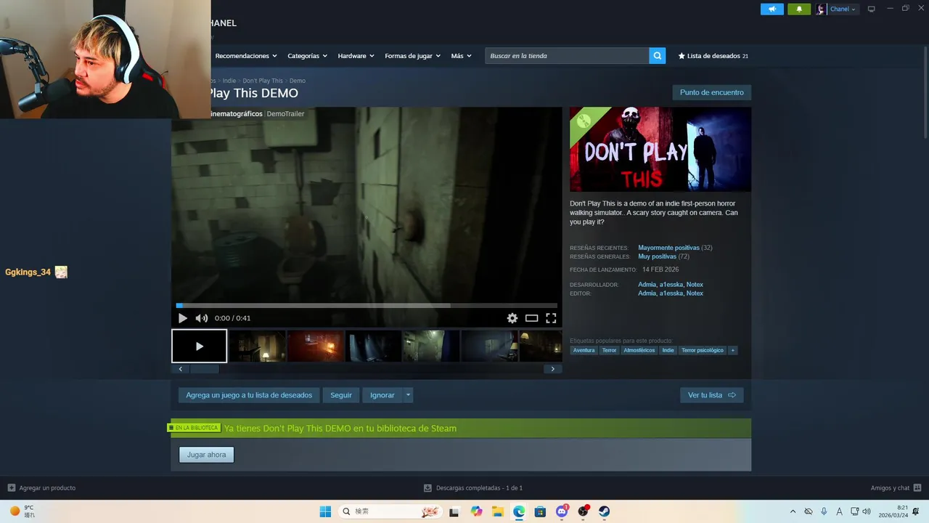The image size is (929, 523).
Task: Click 'Agregar un producto' in footer
Action: [x=41, y=488]
